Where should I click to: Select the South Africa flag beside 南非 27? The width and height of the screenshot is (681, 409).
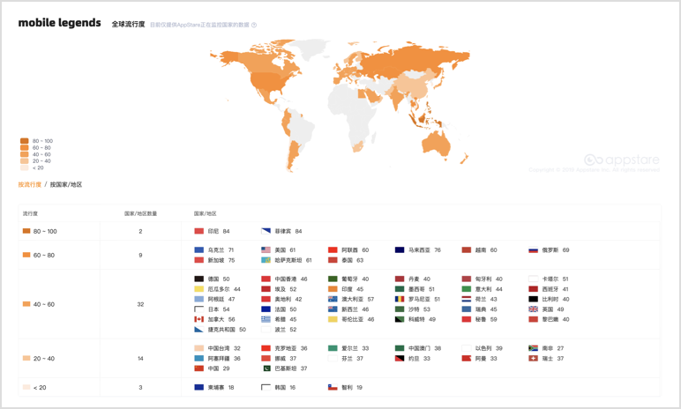click(x=535, y=348)
